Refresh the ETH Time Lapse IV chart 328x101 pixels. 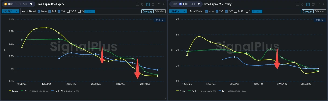click(303, 4)
